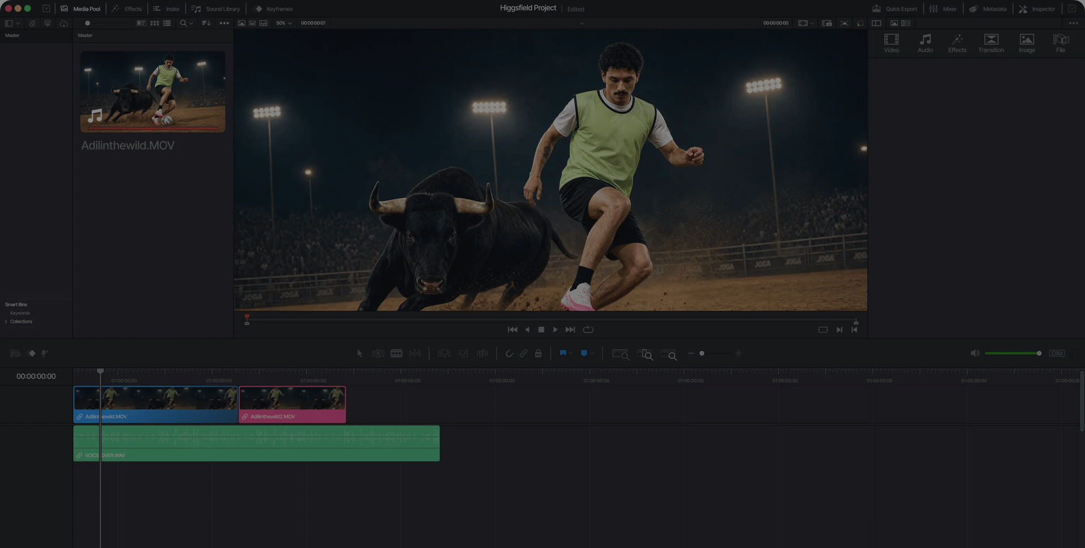Open the Media Pool panel
The height and width of the screenshot is (548, 1085).
point(80,8)
